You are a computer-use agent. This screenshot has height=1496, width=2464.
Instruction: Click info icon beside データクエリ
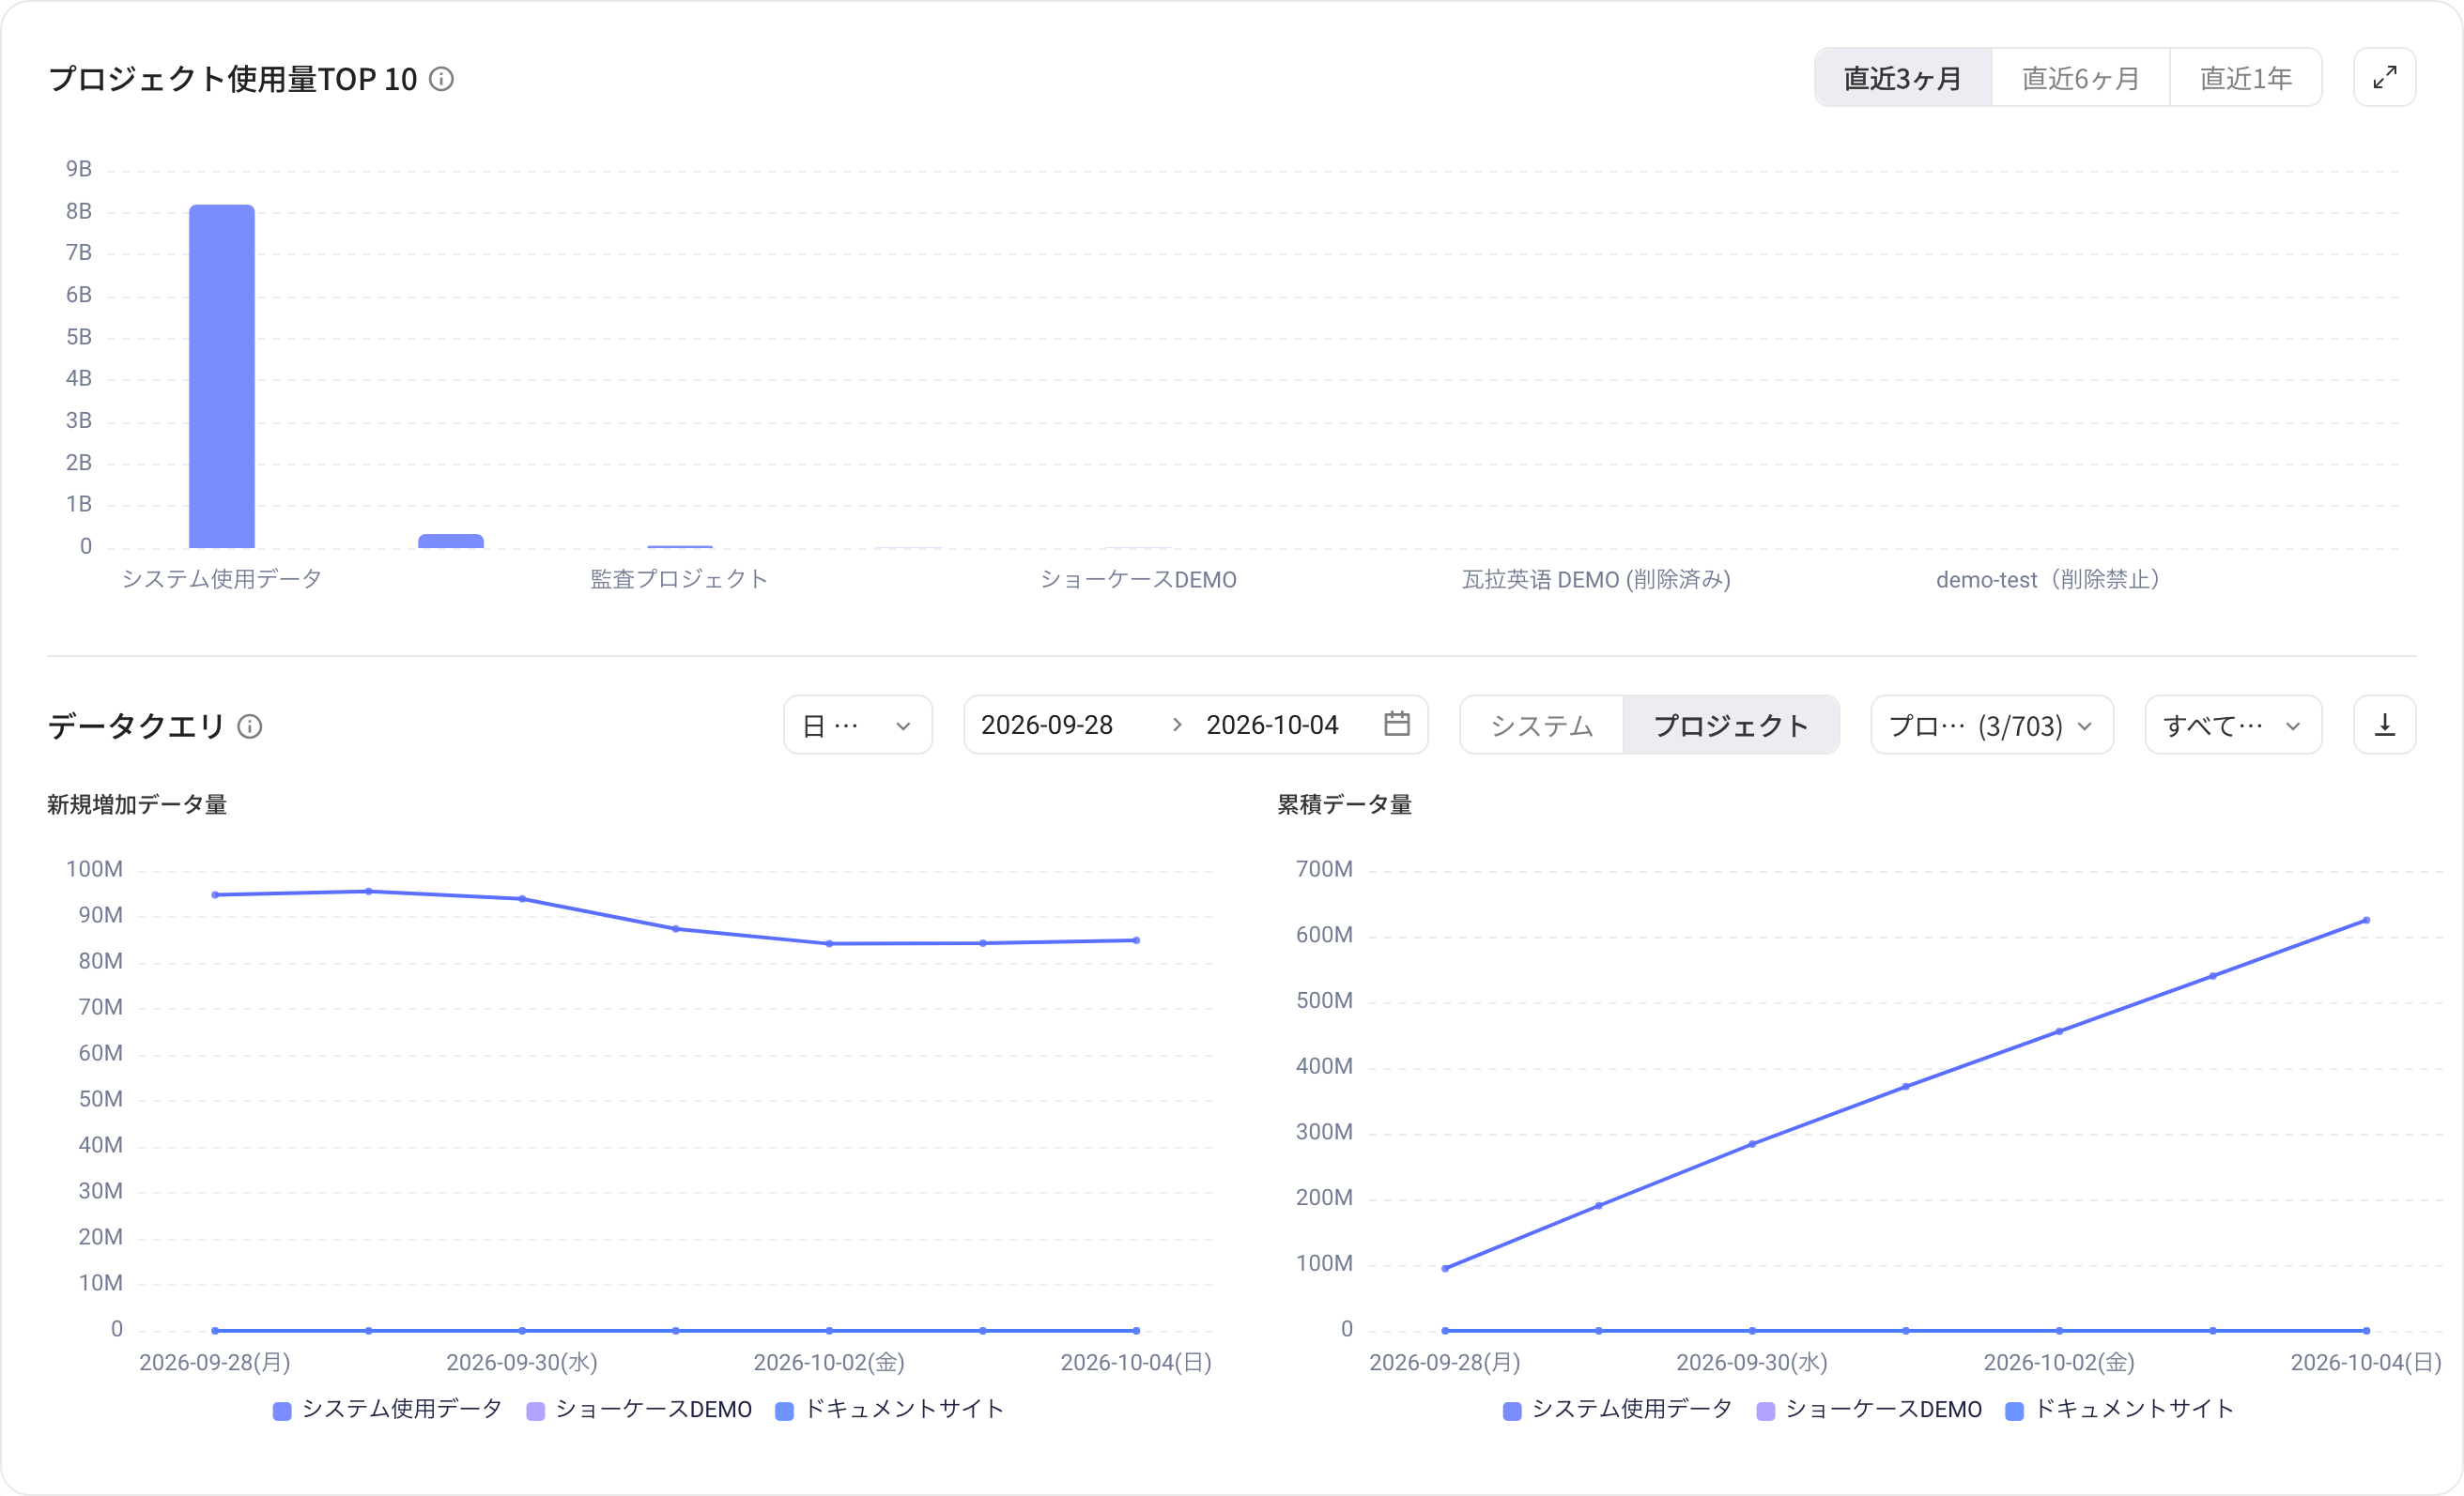249,726
